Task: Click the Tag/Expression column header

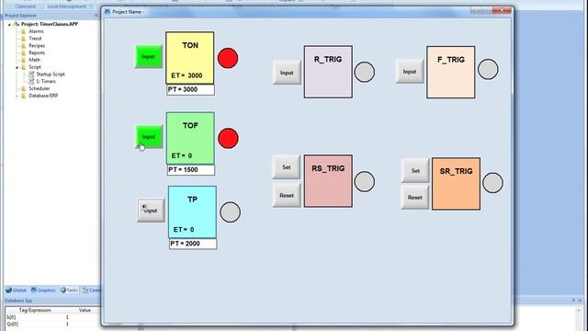Action: pos(36,310)
